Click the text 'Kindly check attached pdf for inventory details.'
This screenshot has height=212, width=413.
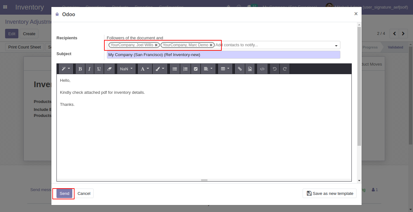[102, 93]
